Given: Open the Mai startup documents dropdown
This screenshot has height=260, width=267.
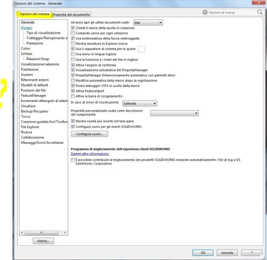Looking at the screenshot, I should pos(148,22).
